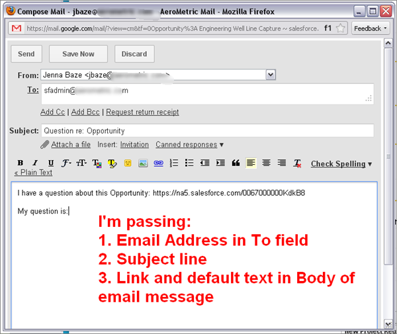Viewport: 397px width, 334px height.
Task: Click in the message body editor
Action: click(x=194, y=255)
